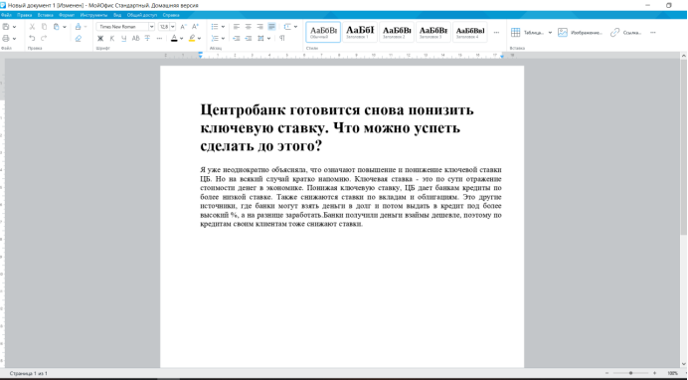Screen dimensions: 688x380
Task: Click the numbered list icon
Action: pos(215,38)
